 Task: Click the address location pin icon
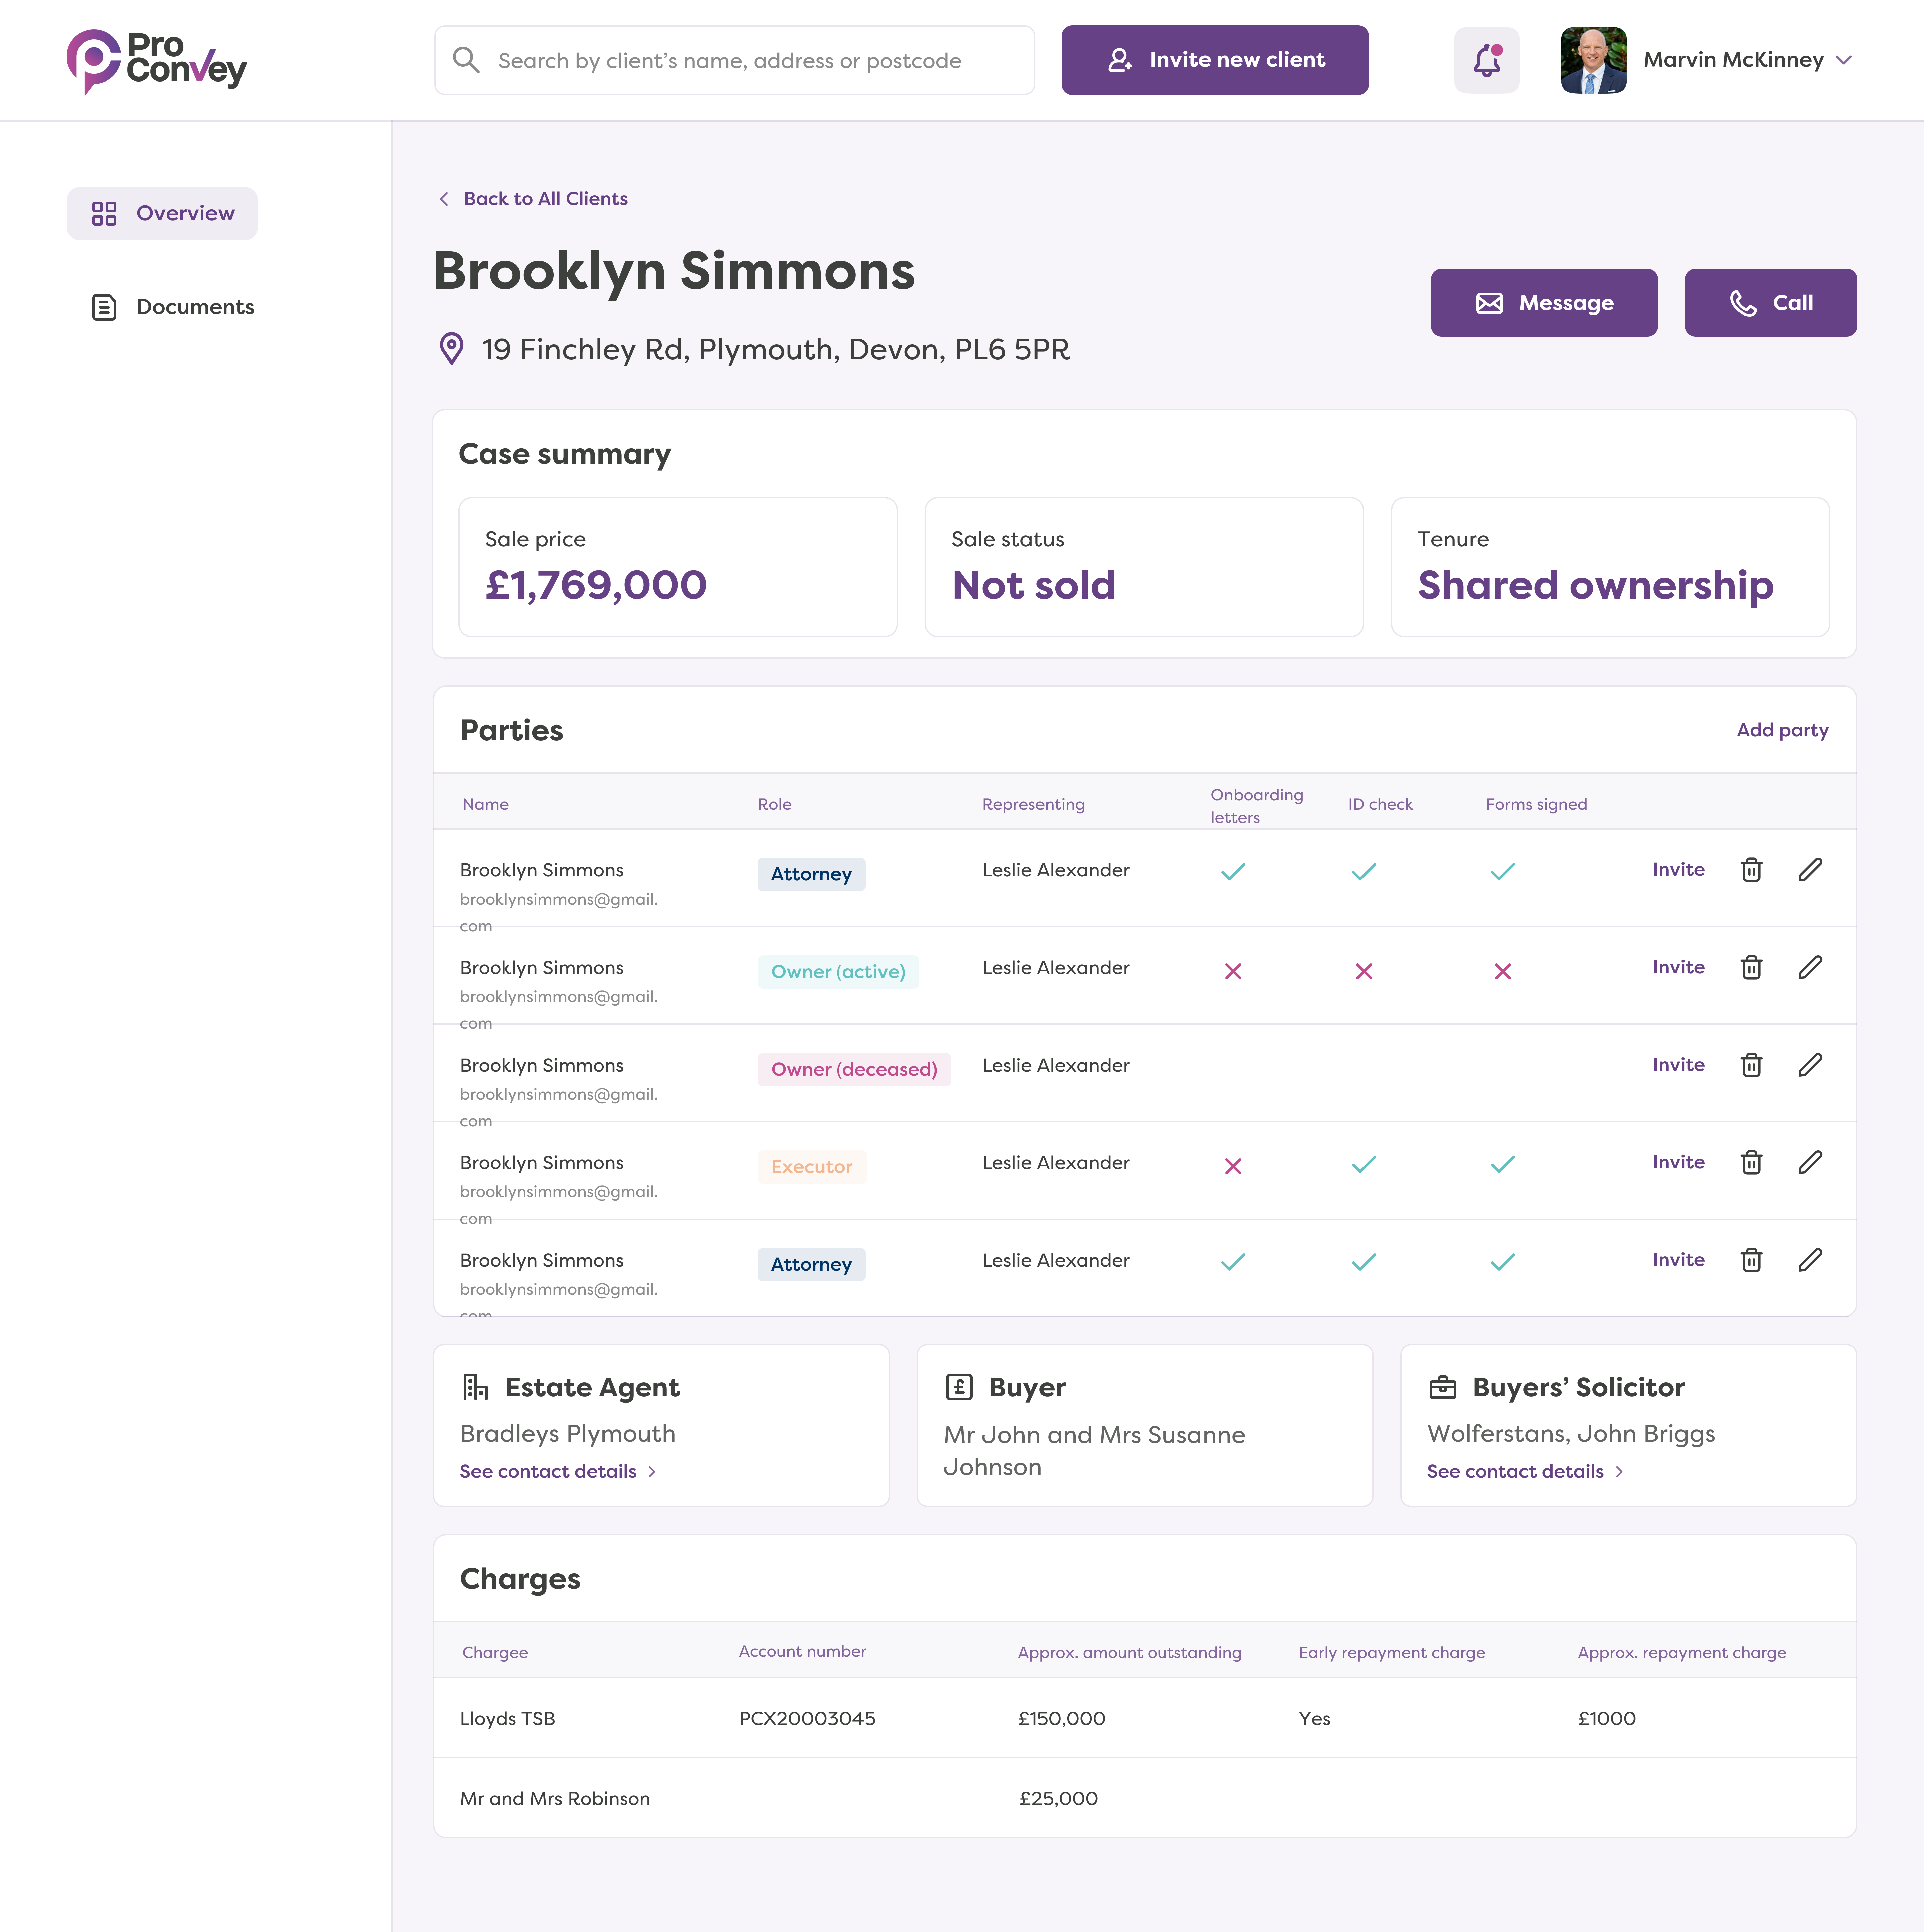point(452,349)
